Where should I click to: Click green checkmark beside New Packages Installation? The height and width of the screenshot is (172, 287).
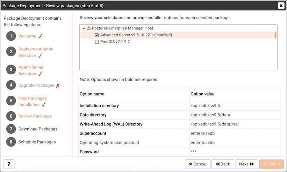point(44,105)
